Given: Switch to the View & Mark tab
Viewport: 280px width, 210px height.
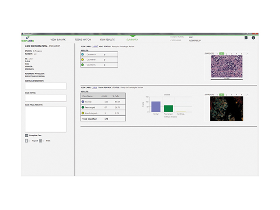Looking at the screenshot, I should click(58, 40).
